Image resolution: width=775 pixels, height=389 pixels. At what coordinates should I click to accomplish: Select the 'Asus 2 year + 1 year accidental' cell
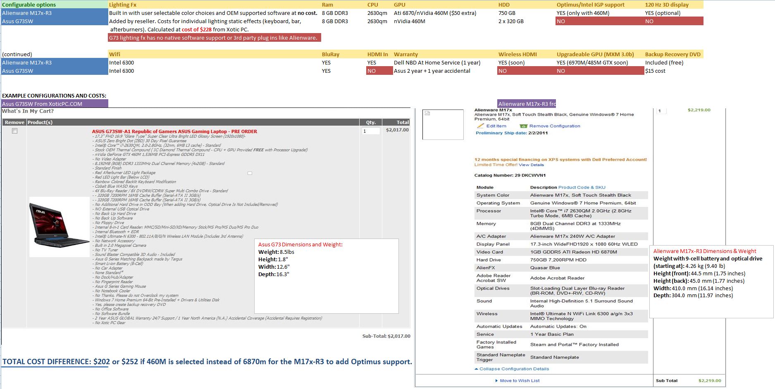(445, 71)
